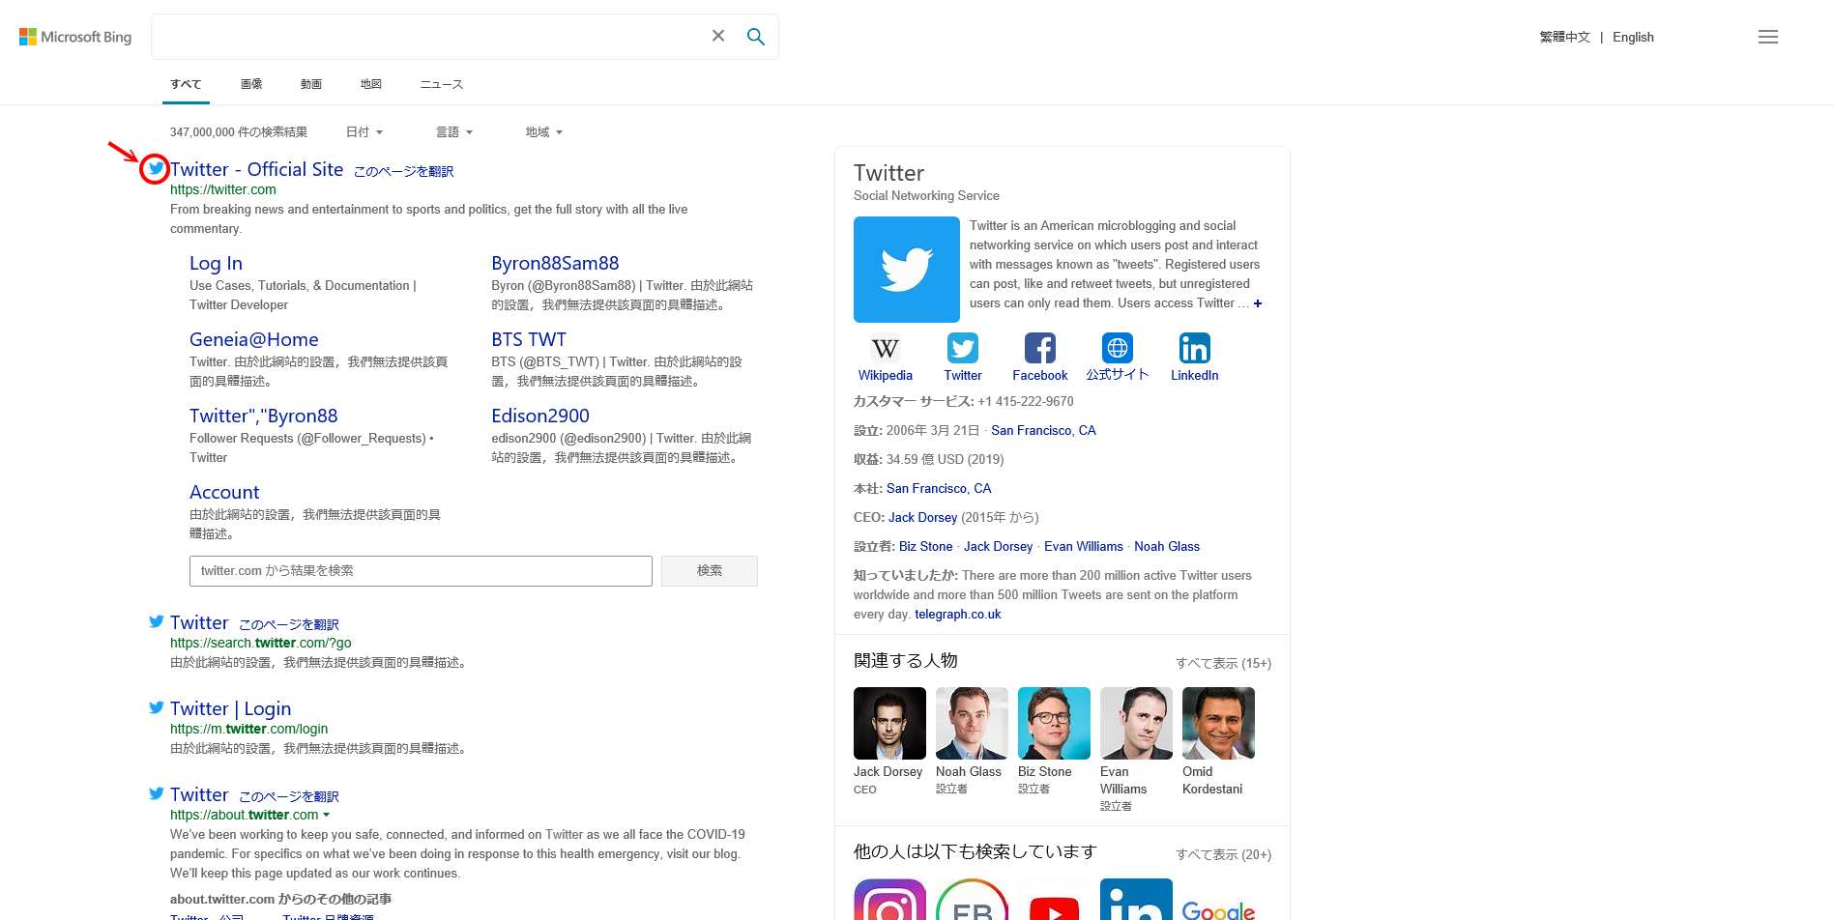This screenshot has width=1834, height=920.
Task: Open the YouTube related search icon
Action: click(1054, 901)
